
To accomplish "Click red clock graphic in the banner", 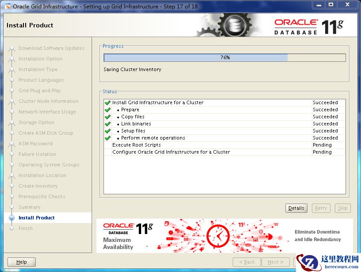I will [218, 236].
